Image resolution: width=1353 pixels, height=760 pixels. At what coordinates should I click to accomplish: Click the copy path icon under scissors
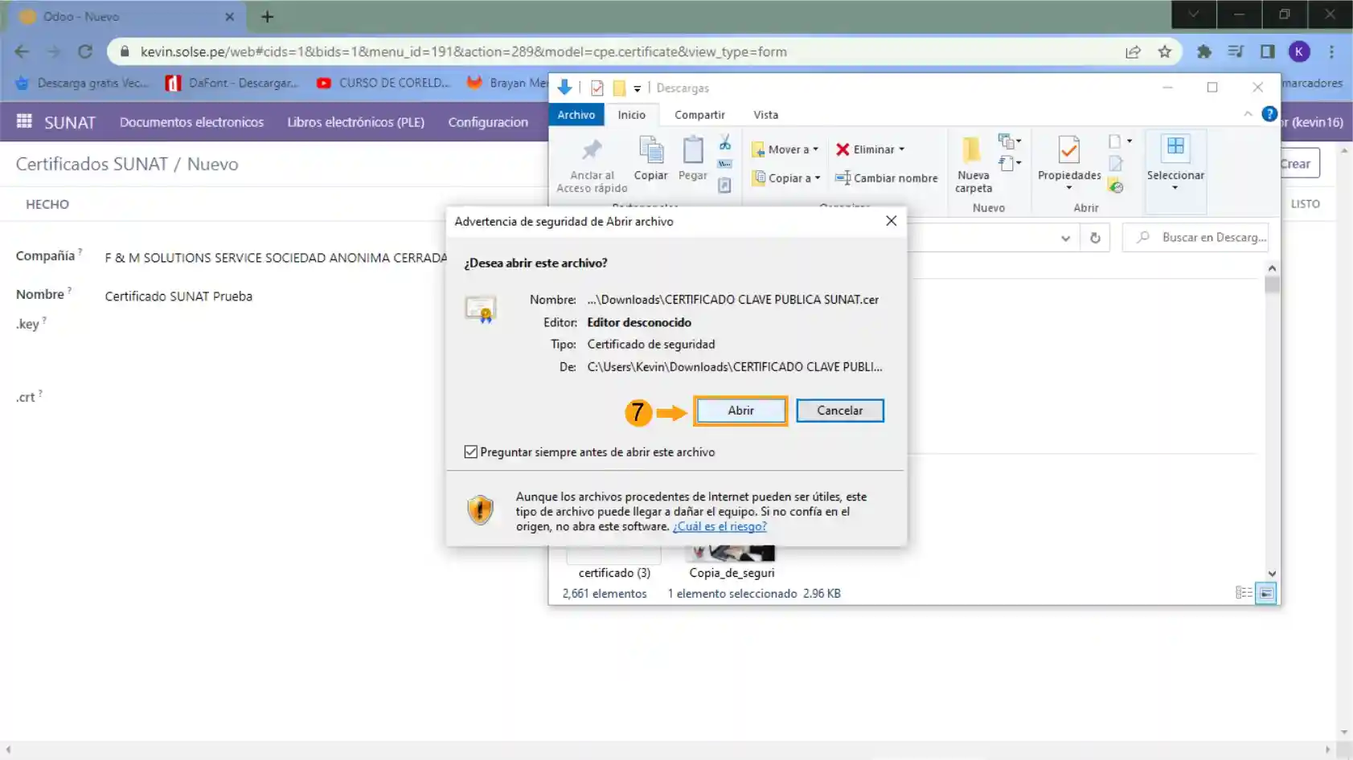pyautogui.click(x=725, y=164)
